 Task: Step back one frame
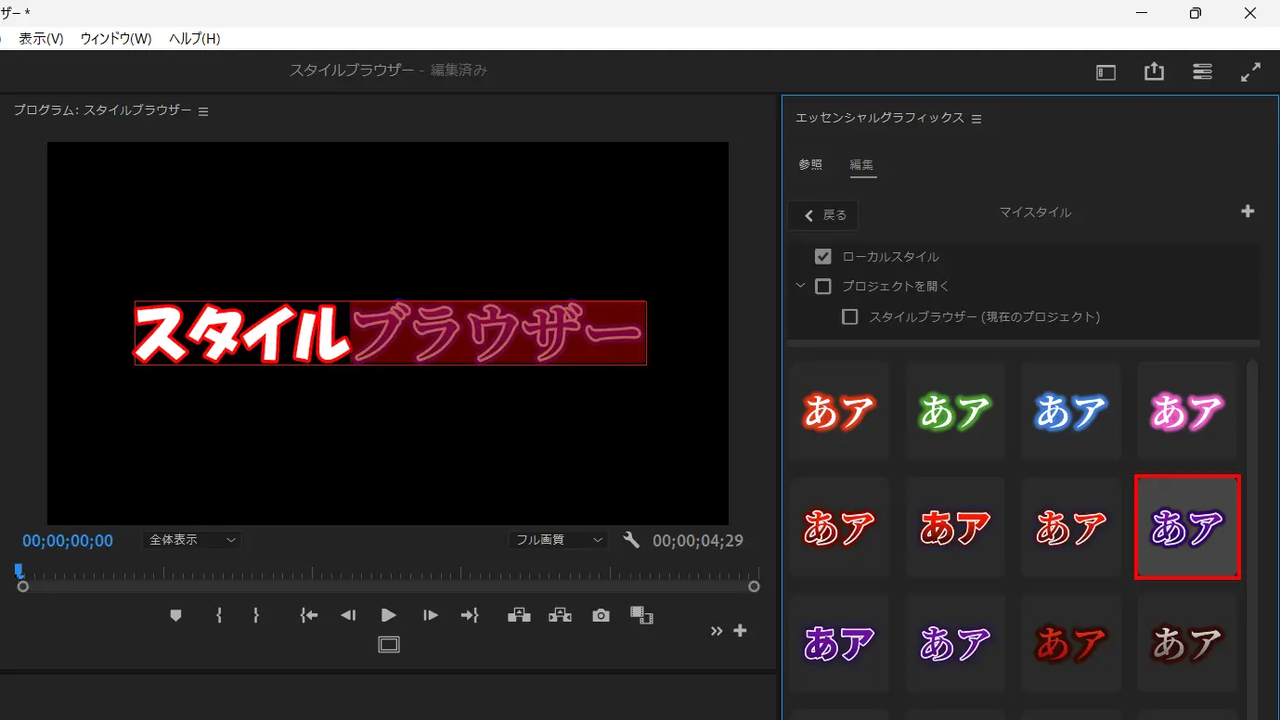click(348, 615)
